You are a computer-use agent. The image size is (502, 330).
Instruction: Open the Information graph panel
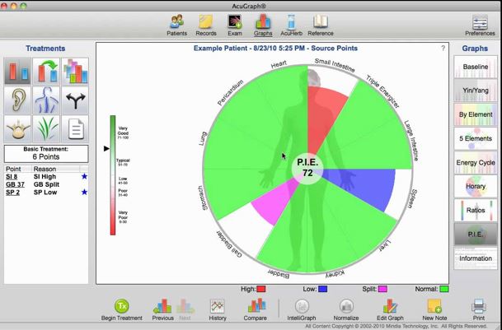[476, 258]
